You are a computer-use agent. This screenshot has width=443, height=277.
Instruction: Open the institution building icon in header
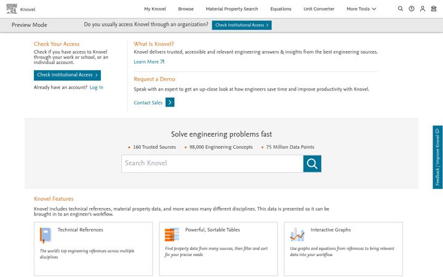pos(434,9)
